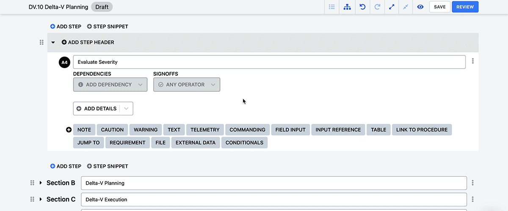The width and height of the screenshot is (508, 211).
Task: Open the Any Operator signoff dropdown
Action: pos(187,85)
